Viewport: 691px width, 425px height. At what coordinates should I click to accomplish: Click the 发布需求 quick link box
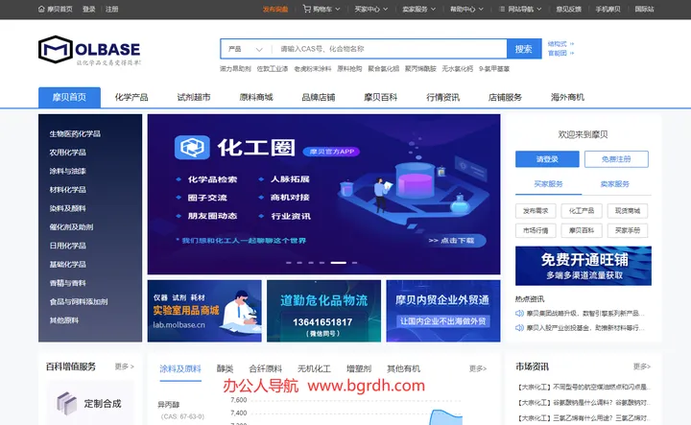coord(536,211)
